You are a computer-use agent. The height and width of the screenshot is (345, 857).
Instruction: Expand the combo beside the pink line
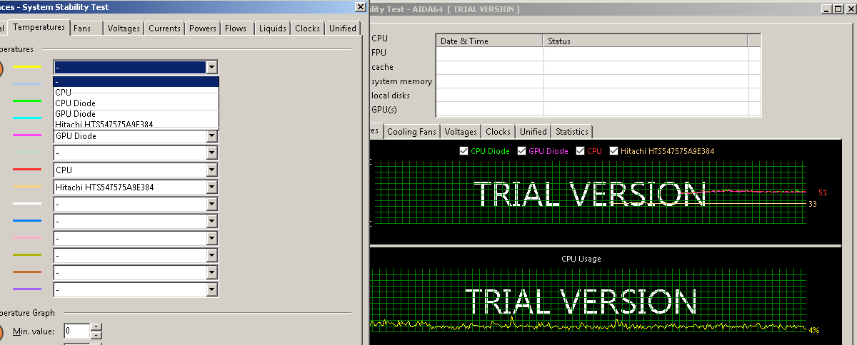(211, 239)
